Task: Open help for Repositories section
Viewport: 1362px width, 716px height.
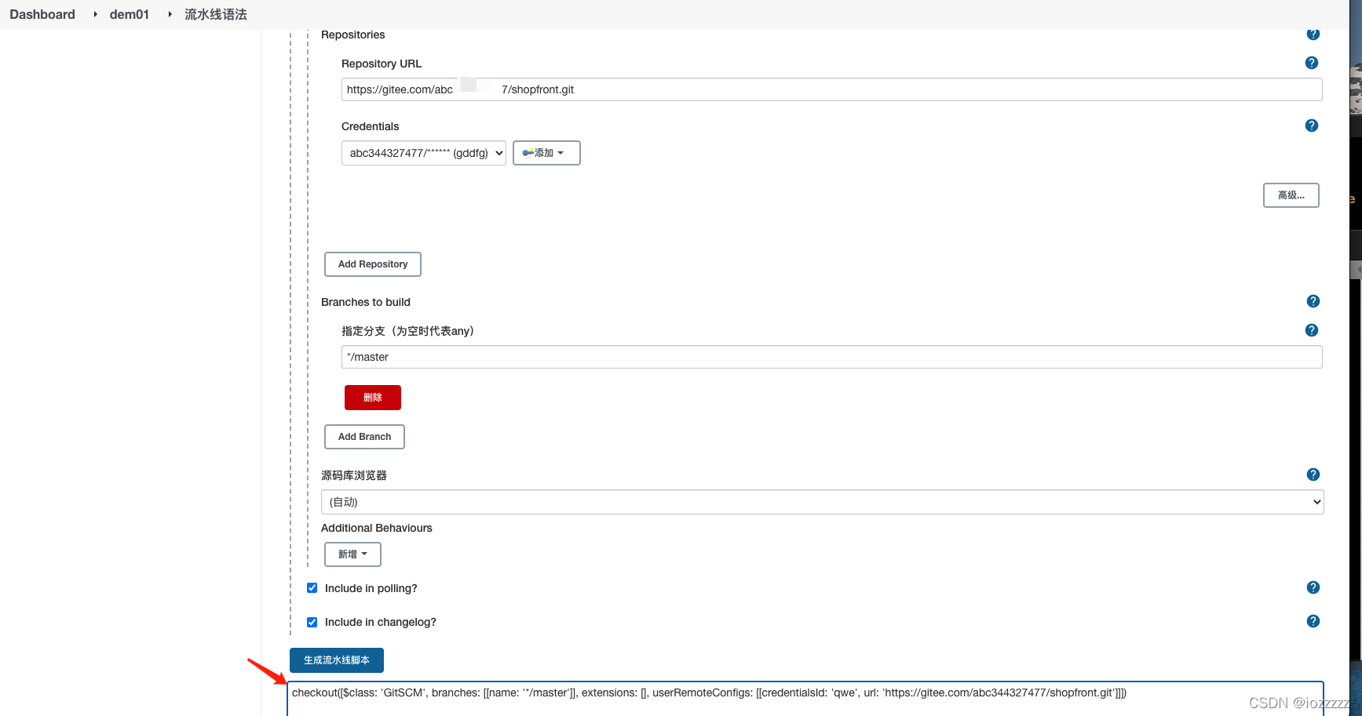Action: (1313, 35)
